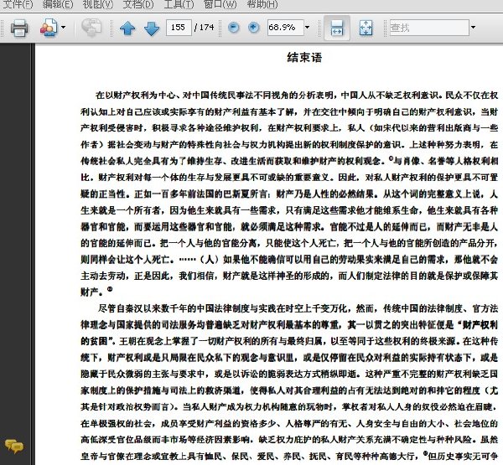This screenshot has height=465, width=503.
Task: Click the text 在以财产权利为中心
Action: coord(135,96)
